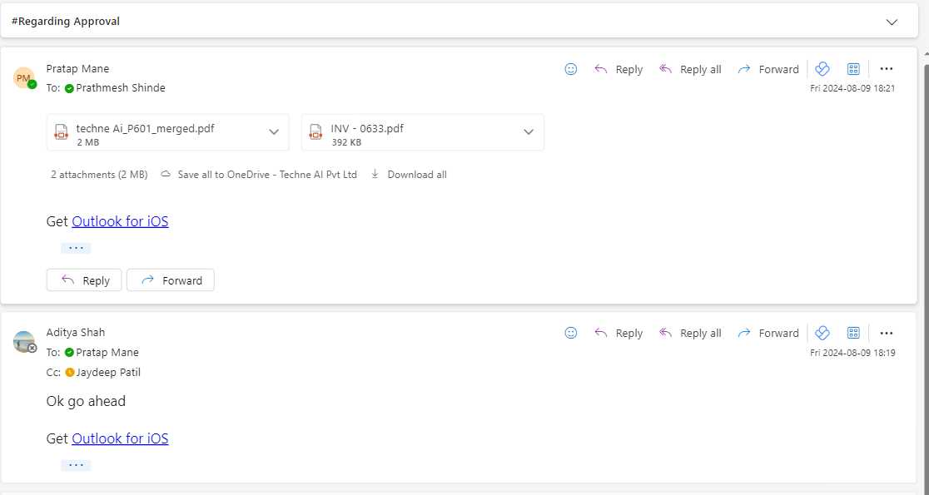Expand quoted text in Pratap Mane's message
This screenshot has width=929, height=495.
[x=76, y=248]
